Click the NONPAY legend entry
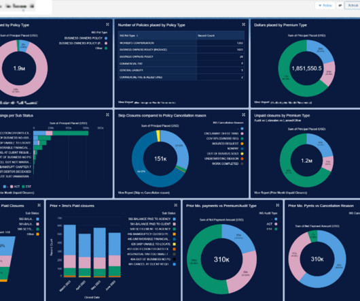This screenshot has width=360, height=301. click(x=236, y=148)
